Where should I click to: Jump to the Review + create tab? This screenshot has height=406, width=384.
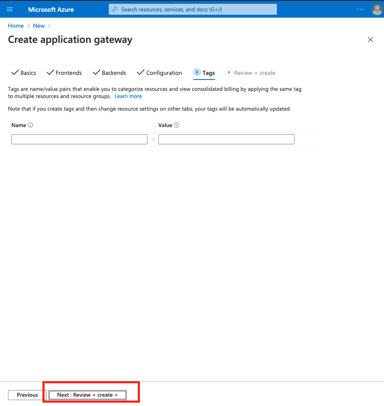click(x=255, y=73)
